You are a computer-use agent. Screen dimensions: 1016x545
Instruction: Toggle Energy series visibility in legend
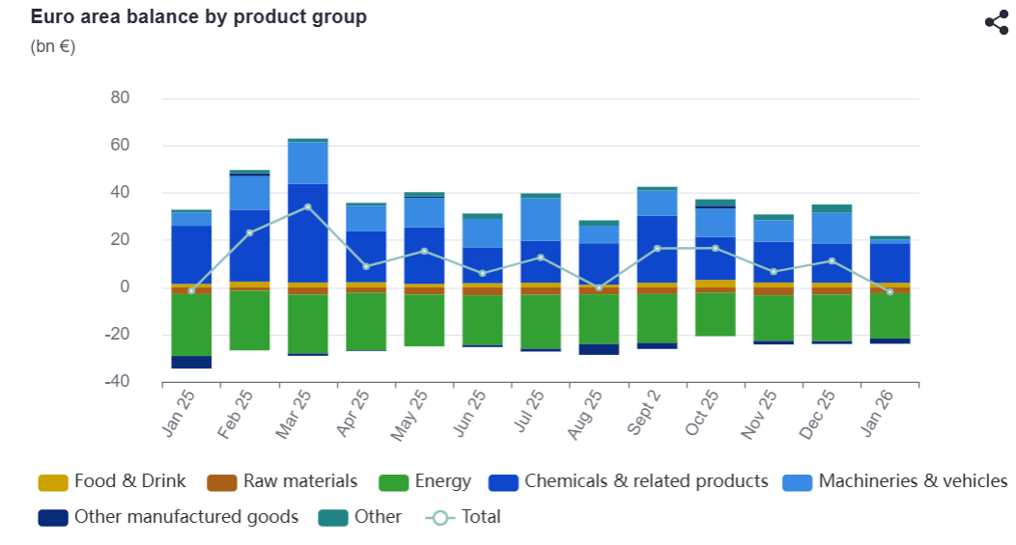442,481
